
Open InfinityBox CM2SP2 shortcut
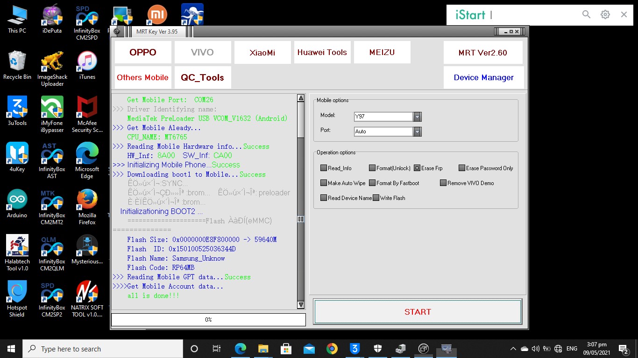point(52,299)
